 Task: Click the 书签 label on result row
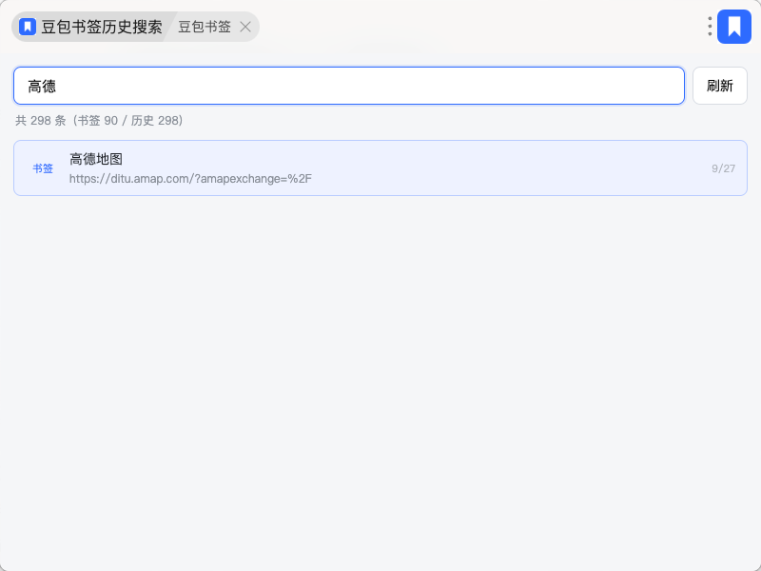click(43, 168)
